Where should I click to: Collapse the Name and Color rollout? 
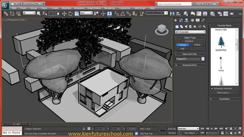pos(190,54)
